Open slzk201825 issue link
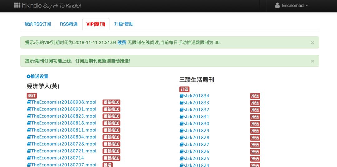Image resolution: width=337 pixels, height=167 pixels. 194,158
